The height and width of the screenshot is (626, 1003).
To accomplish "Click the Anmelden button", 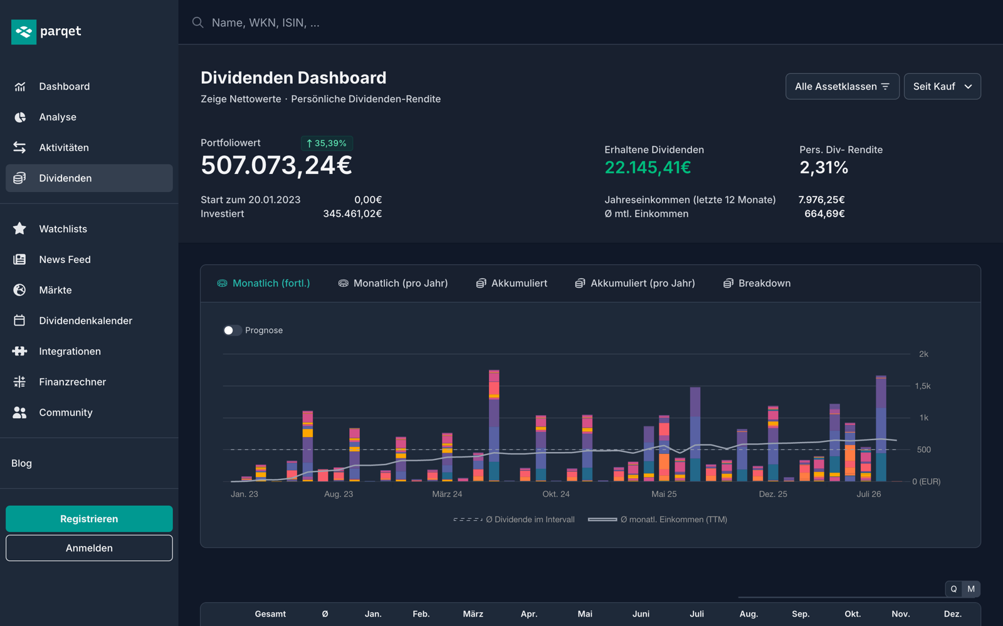I will pos(89,548).
